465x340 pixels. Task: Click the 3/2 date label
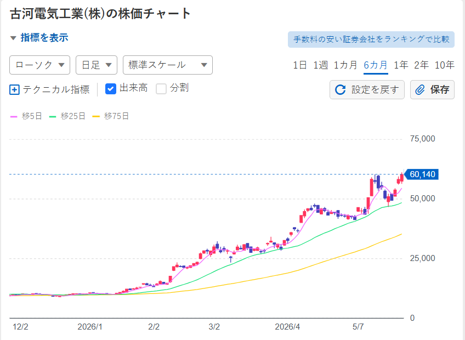click(x=214, y=327)
